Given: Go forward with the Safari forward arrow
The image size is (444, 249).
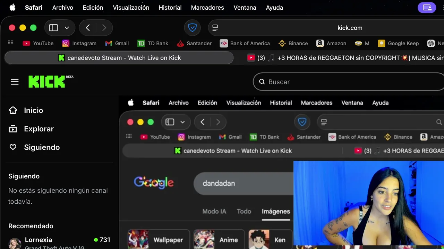Looking at the screenshot, I should 104,28.
